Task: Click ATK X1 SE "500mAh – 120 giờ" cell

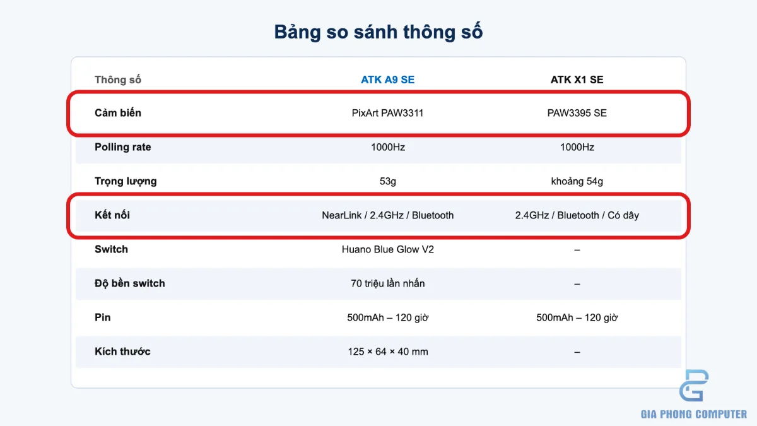Action: tap(577, 317)
